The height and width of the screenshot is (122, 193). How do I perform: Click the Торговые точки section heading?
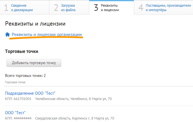click(21, 52)
